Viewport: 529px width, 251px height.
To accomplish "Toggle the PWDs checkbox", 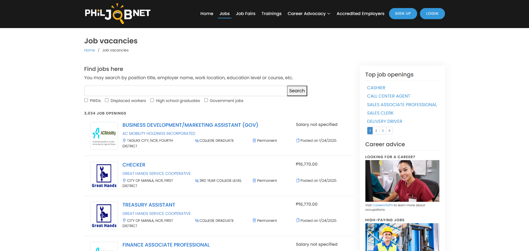I will point(86,100).
